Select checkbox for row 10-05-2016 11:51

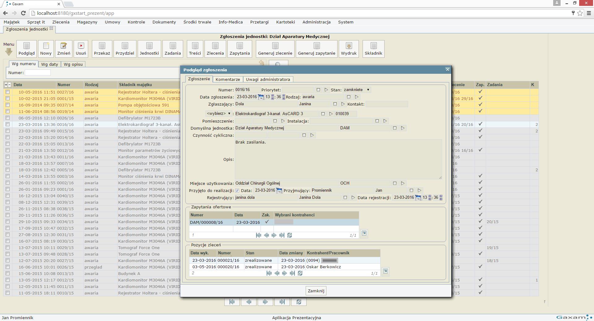click(8, 92)
